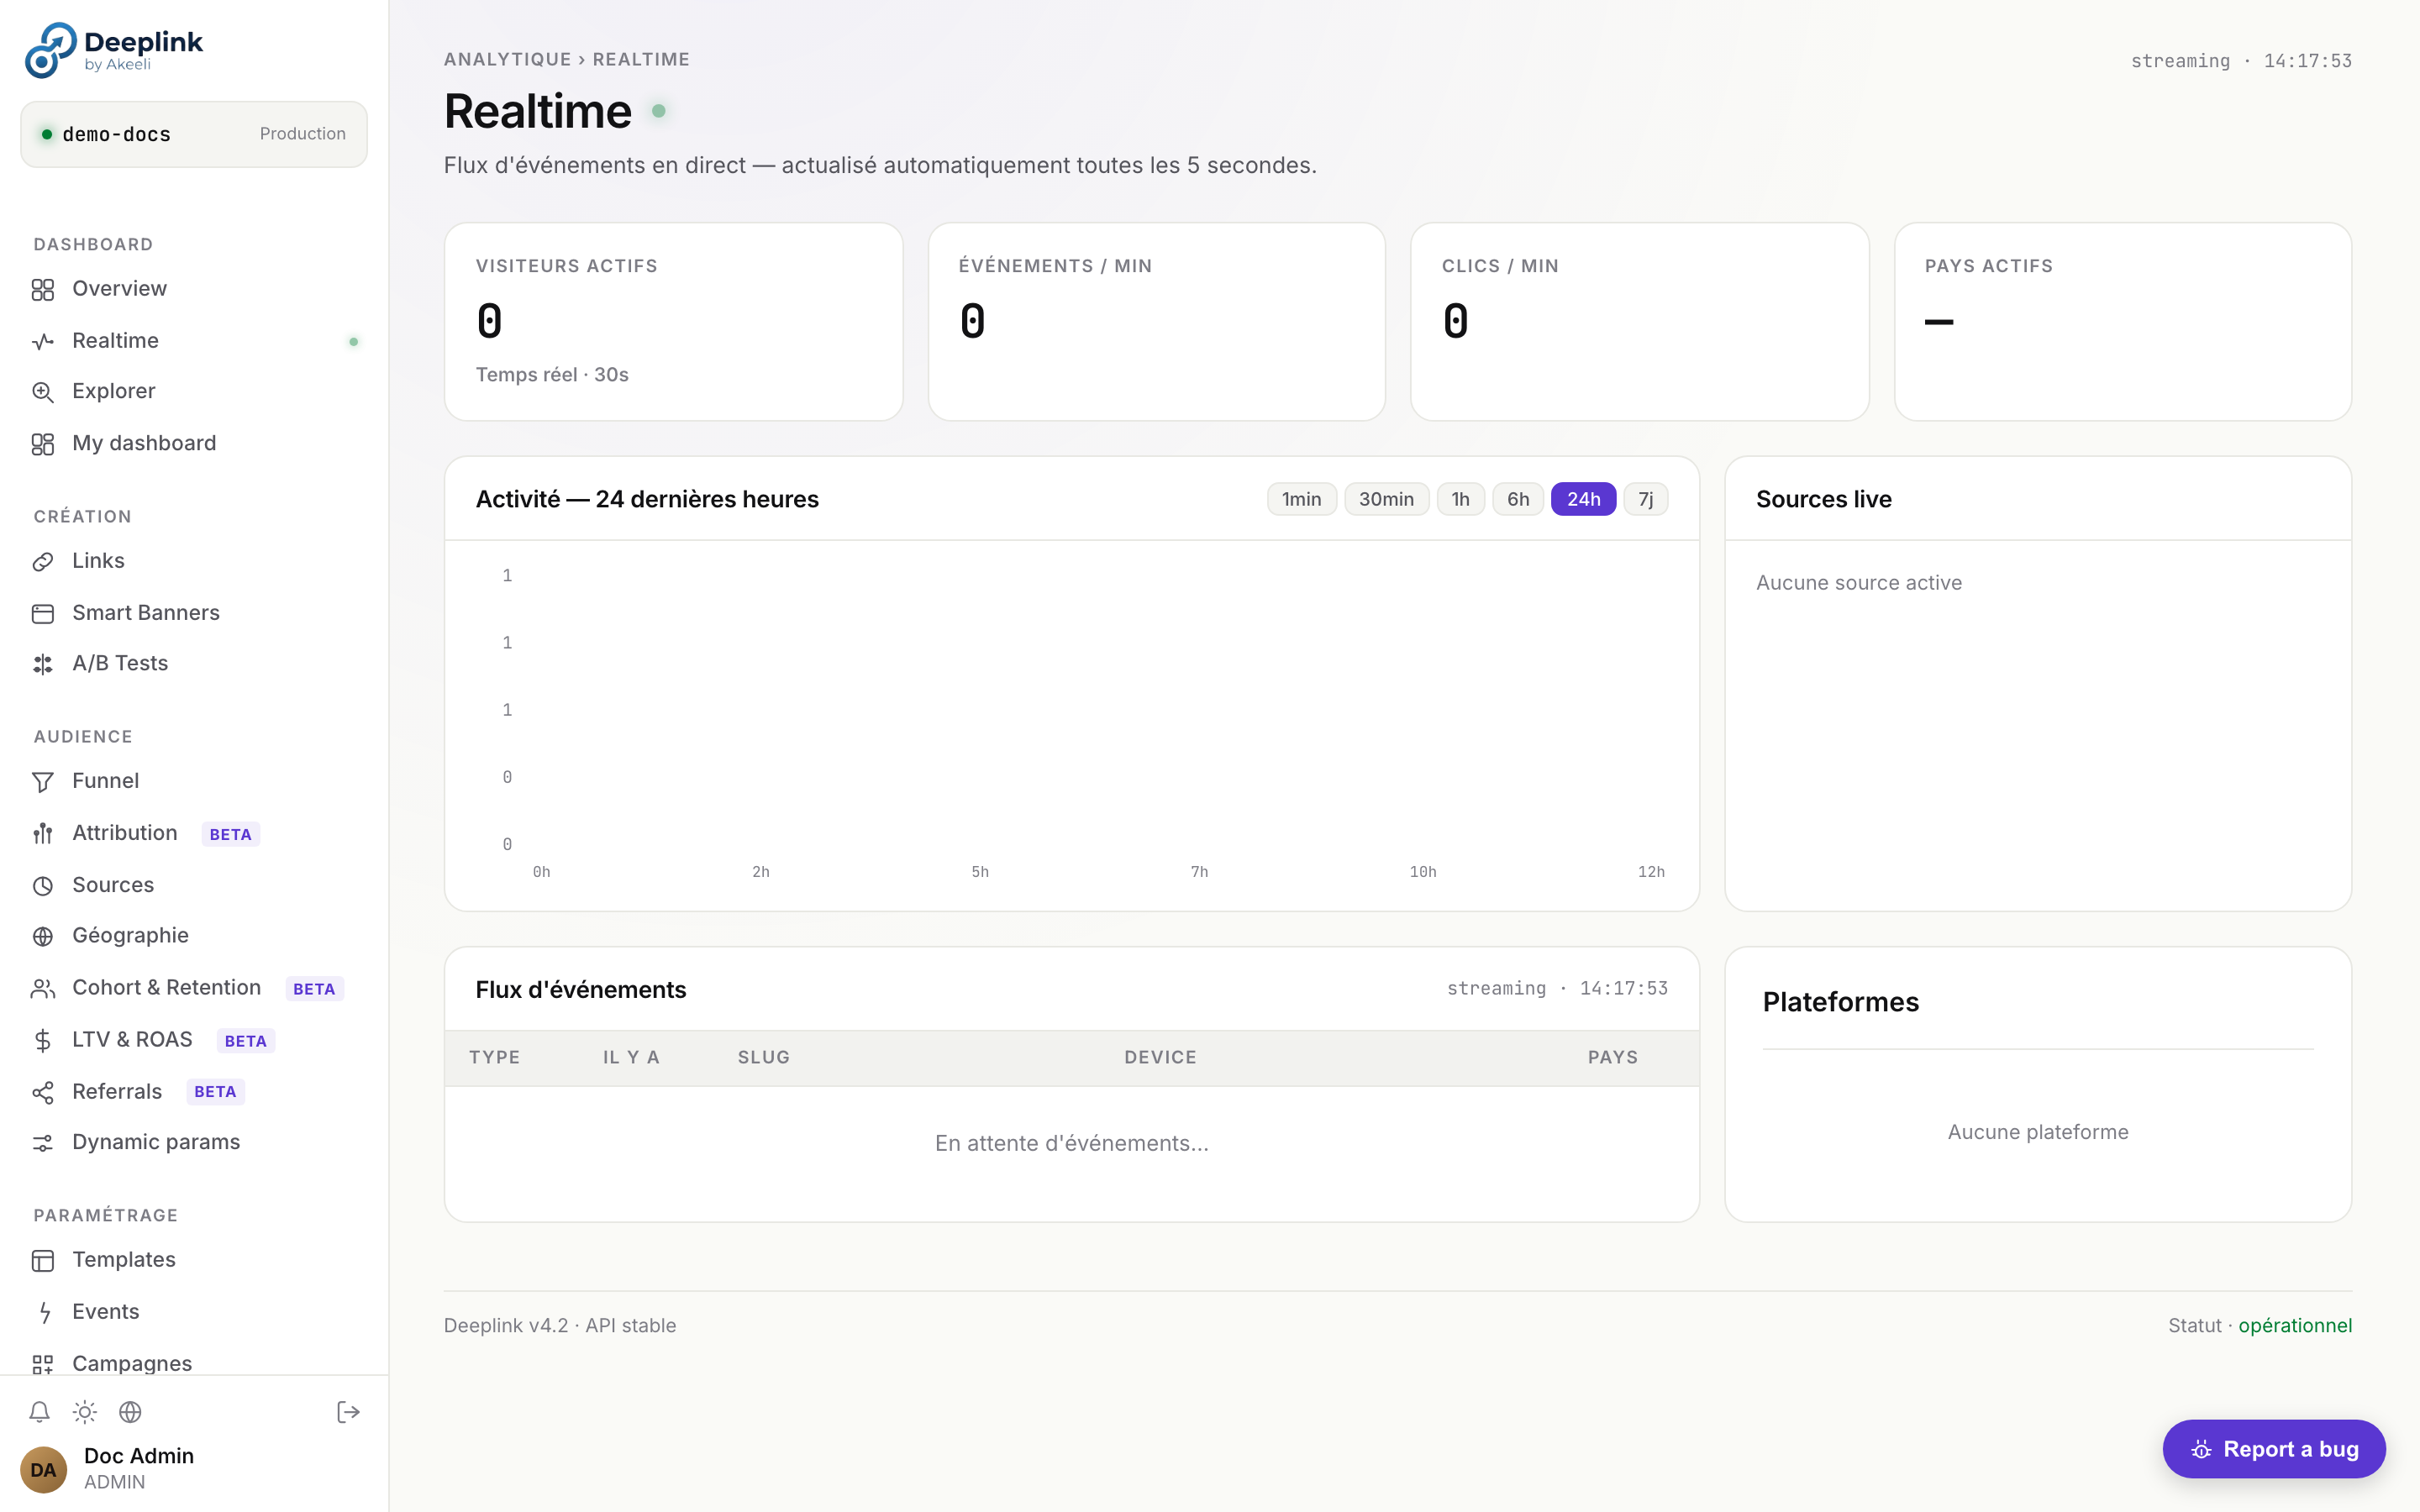Navigate to Smart Banners
Screen dimensions: 2420x1512
194,613
